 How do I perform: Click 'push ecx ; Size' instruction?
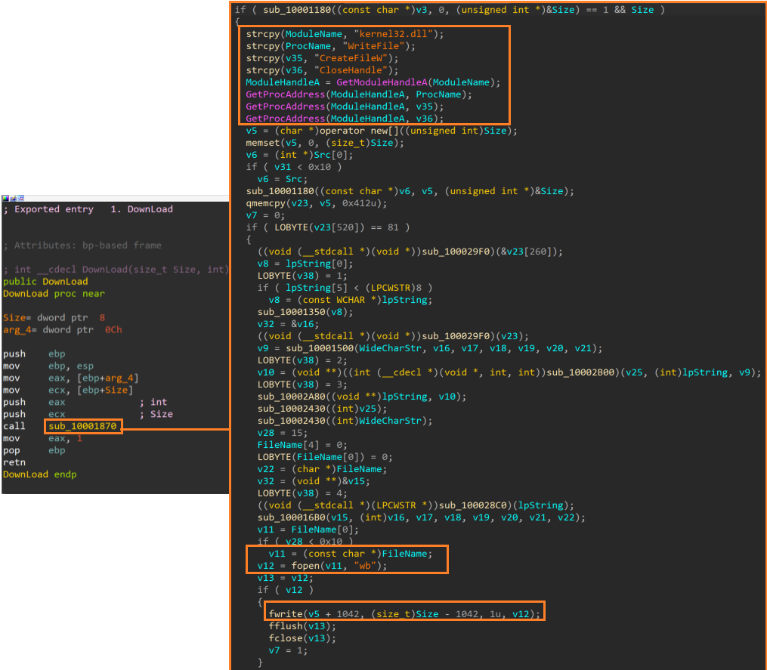pyautogui.click(x=88, y=414)
